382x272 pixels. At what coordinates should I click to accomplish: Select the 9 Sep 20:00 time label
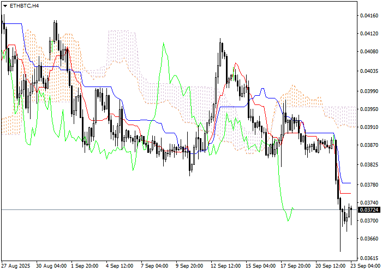188,266
